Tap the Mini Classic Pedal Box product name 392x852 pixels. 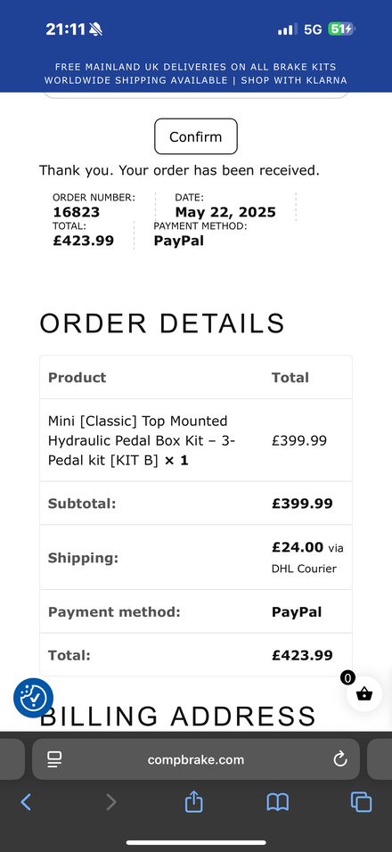click(x=142, y=440)
